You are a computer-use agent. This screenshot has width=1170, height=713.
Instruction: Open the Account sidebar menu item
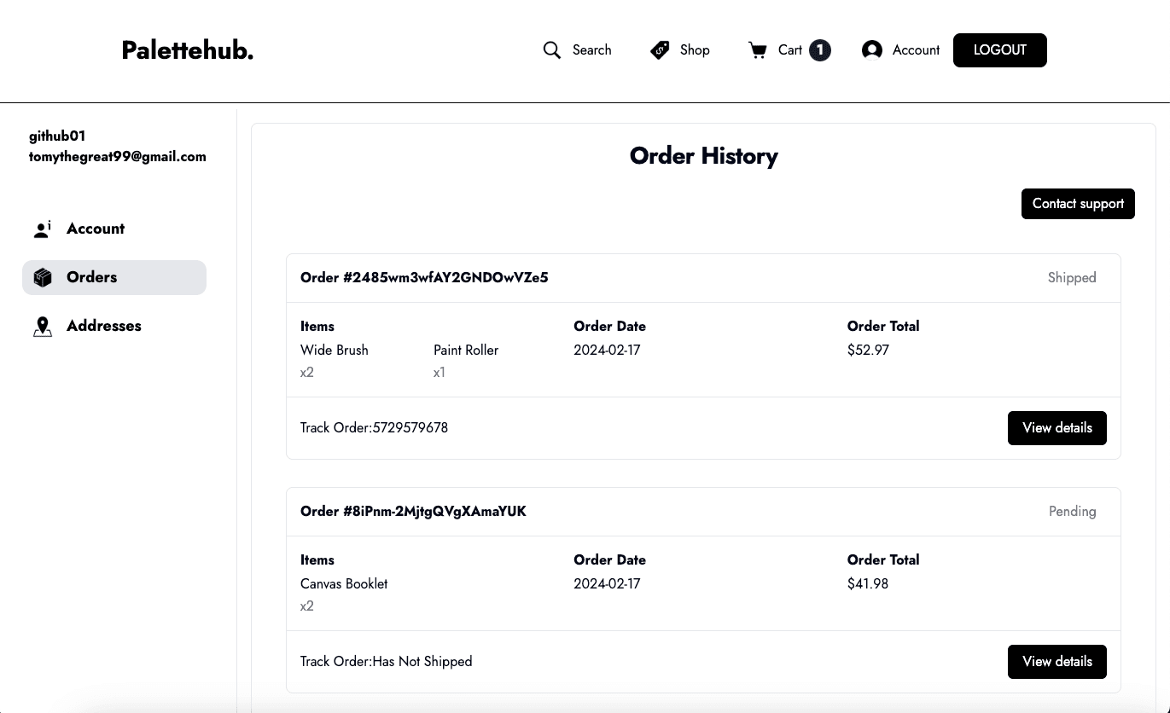point(96,229)
